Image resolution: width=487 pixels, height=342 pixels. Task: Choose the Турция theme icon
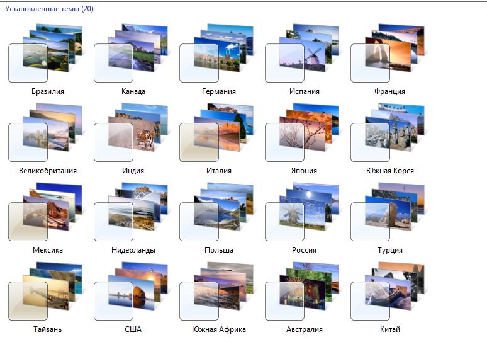point(388,212)
